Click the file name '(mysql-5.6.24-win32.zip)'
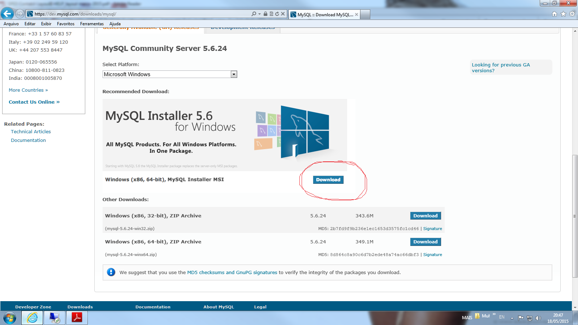 click(x=130, y=229)
